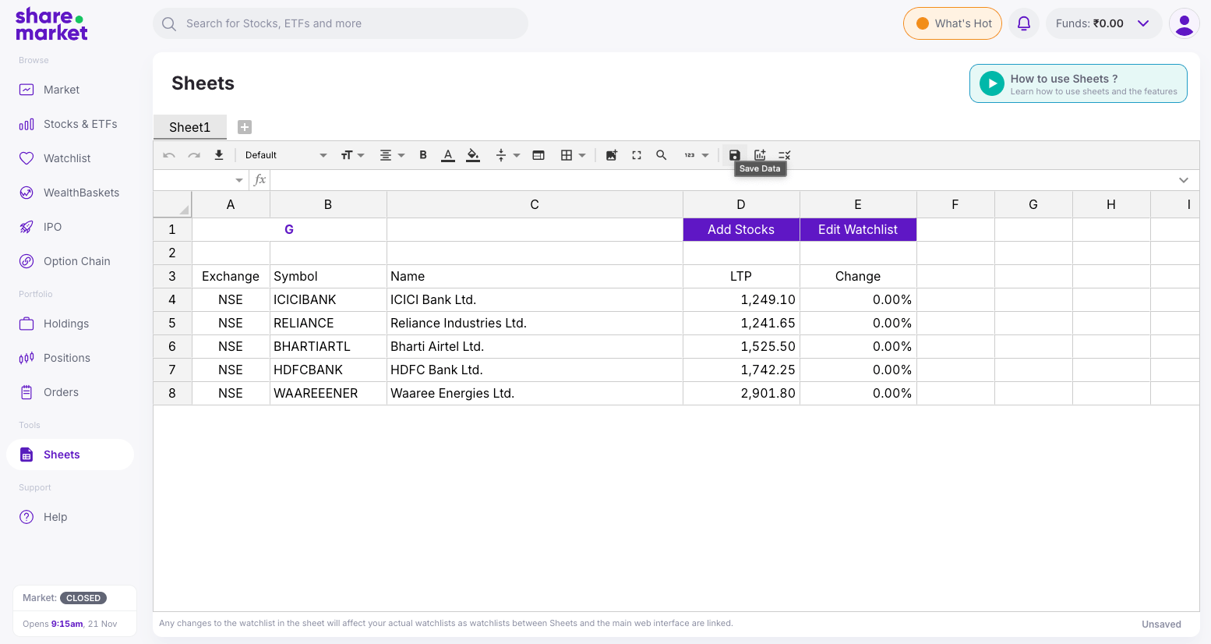Select the ICICIBANK symbol cell

(x=328, y=299)
